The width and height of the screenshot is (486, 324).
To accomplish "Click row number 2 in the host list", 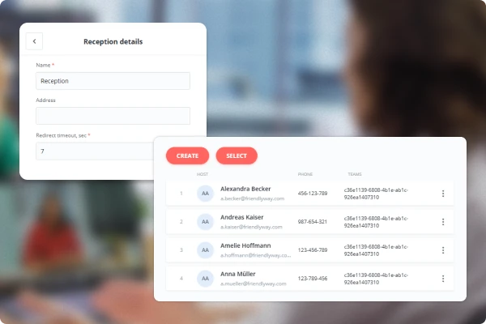I will 181,222.
